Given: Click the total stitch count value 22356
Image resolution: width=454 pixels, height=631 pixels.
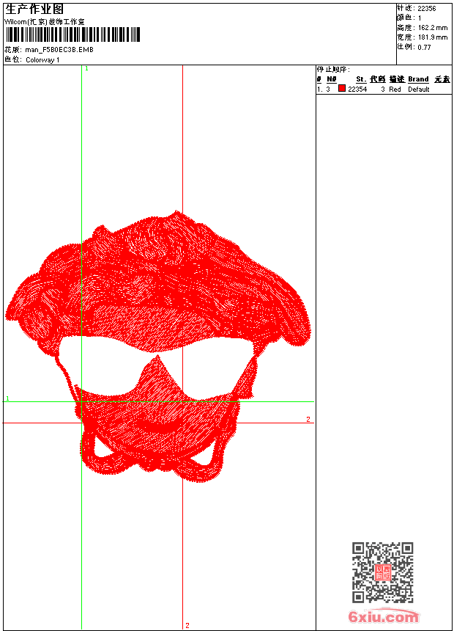Looking at the screenshot, I should pyautogui.click(x=427, y=9).
